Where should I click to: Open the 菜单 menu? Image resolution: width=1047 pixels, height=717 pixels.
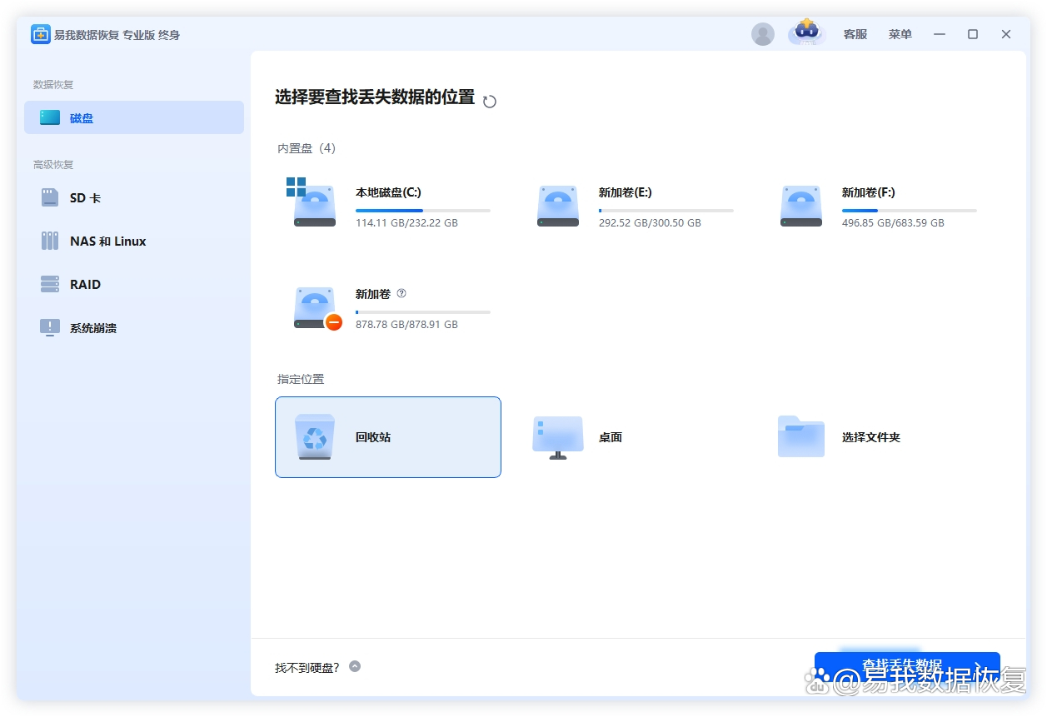(900, 34)
